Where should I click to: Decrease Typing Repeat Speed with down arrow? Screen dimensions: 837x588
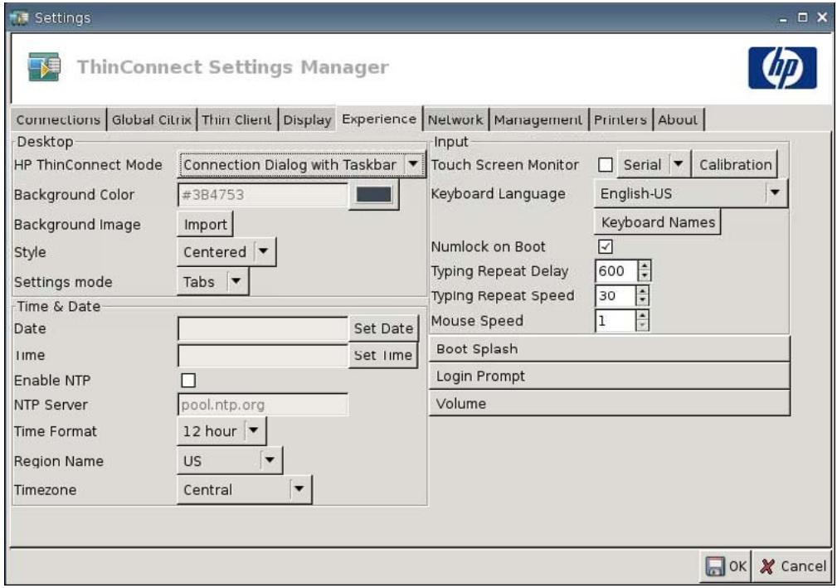coord(642,301)
